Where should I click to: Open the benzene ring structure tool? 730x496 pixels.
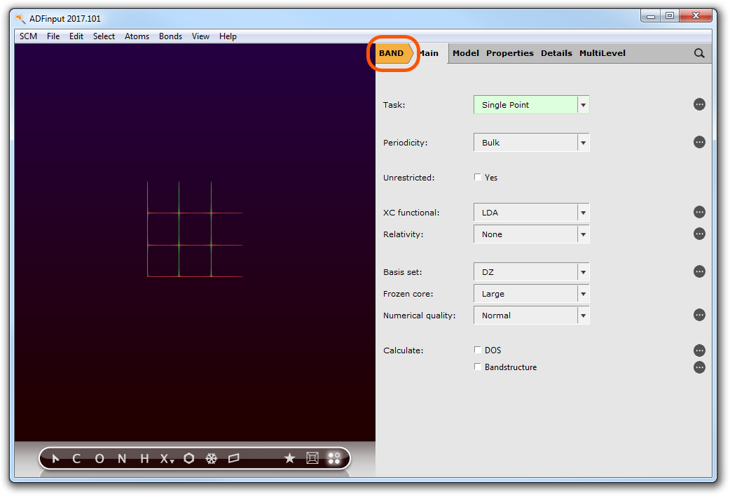pos(189,459)
